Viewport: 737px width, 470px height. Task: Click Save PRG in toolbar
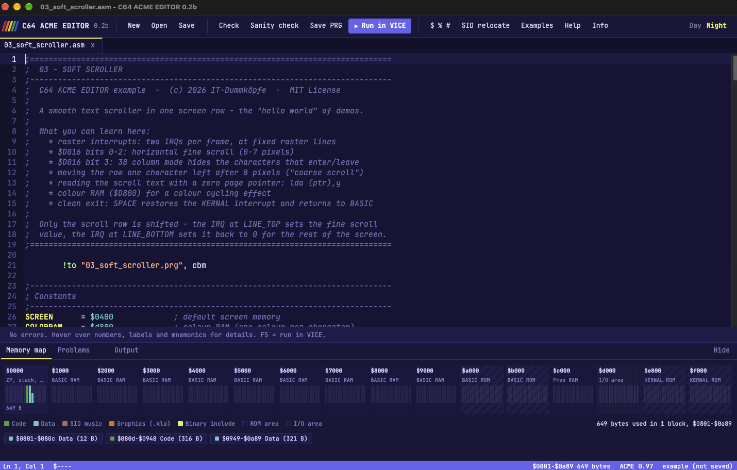pyautogui.click(x=326, y=26)
